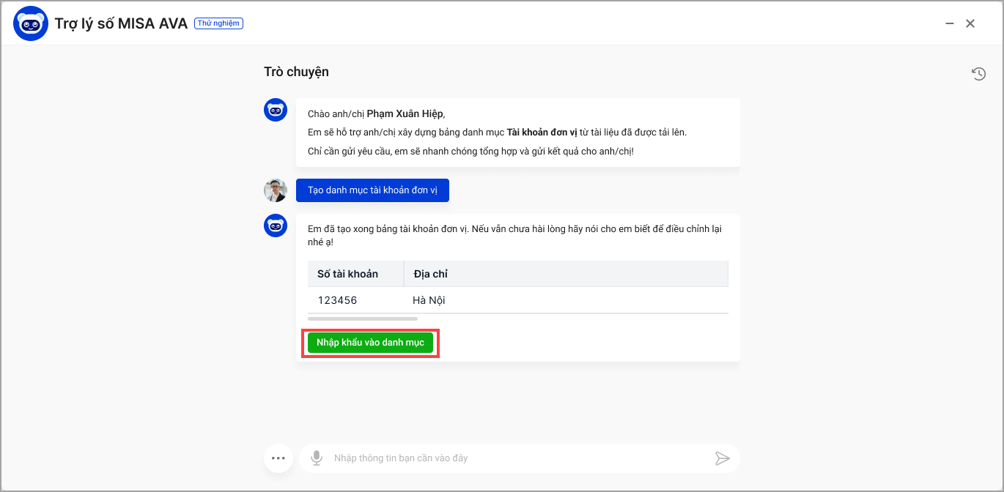Screen dimensions: 1004x492
Task: Click the Số tài khoản column header
Action: (x=348, y=274)
